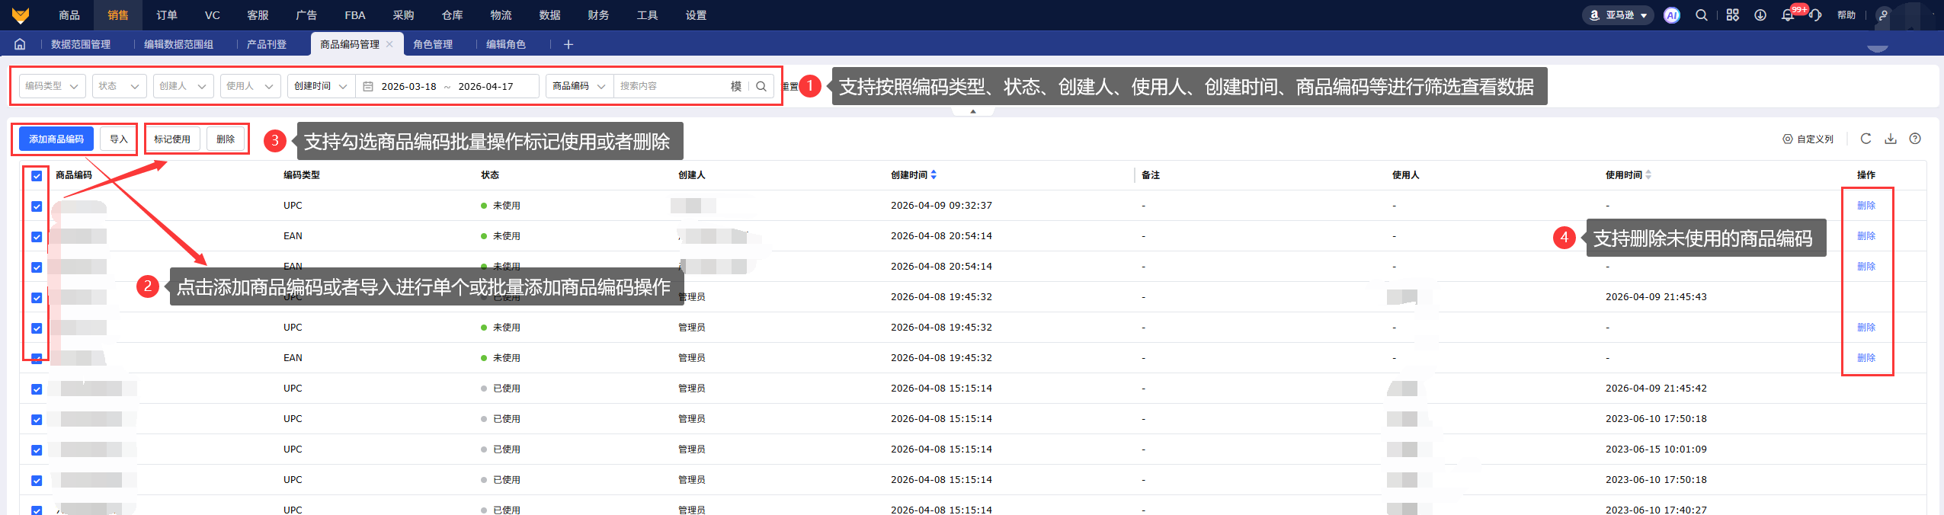Image resolution: width=1944 pixels, height=515 pixels.
Task: Click start date 2026-03-18 field
Action: [x=408, y=86]
